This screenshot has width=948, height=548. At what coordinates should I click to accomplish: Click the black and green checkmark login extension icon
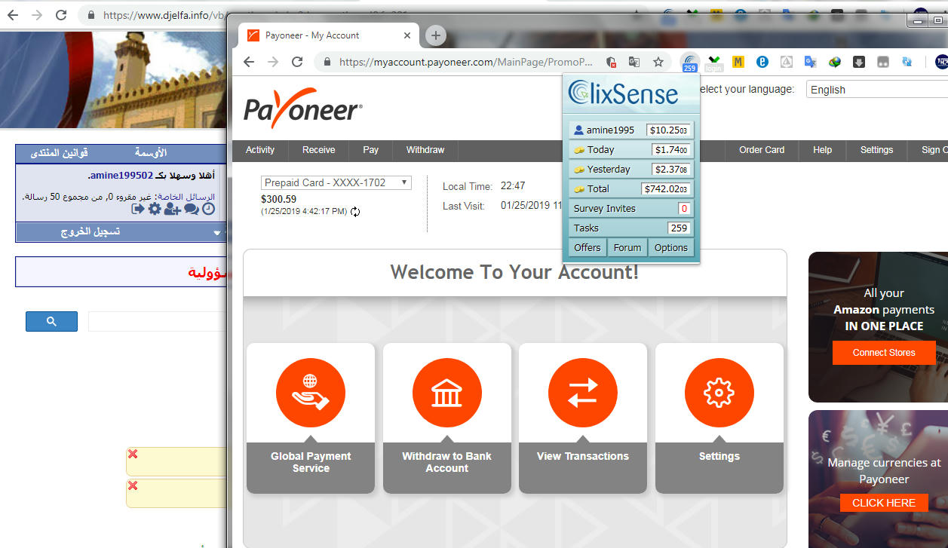[713, 63]
